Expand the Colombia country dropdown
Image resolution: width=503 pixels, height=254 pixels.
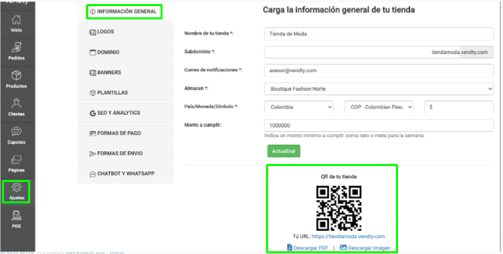point(298,107)
